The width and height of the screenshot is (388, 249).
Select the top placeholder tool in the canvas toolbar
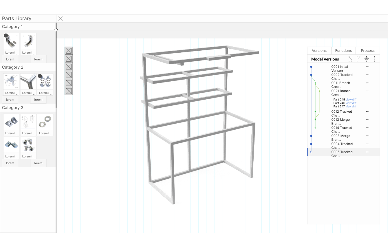[69, 50]
